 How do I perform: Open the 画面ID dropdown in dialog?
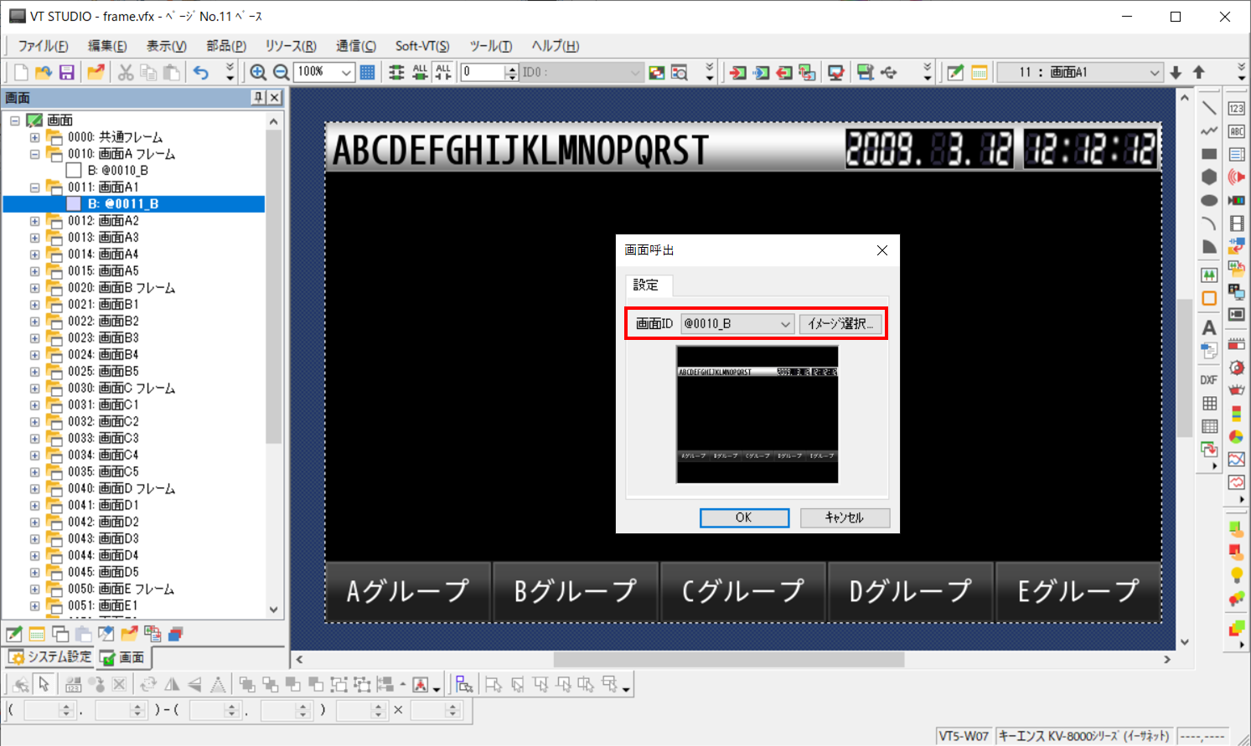(785, 324)
